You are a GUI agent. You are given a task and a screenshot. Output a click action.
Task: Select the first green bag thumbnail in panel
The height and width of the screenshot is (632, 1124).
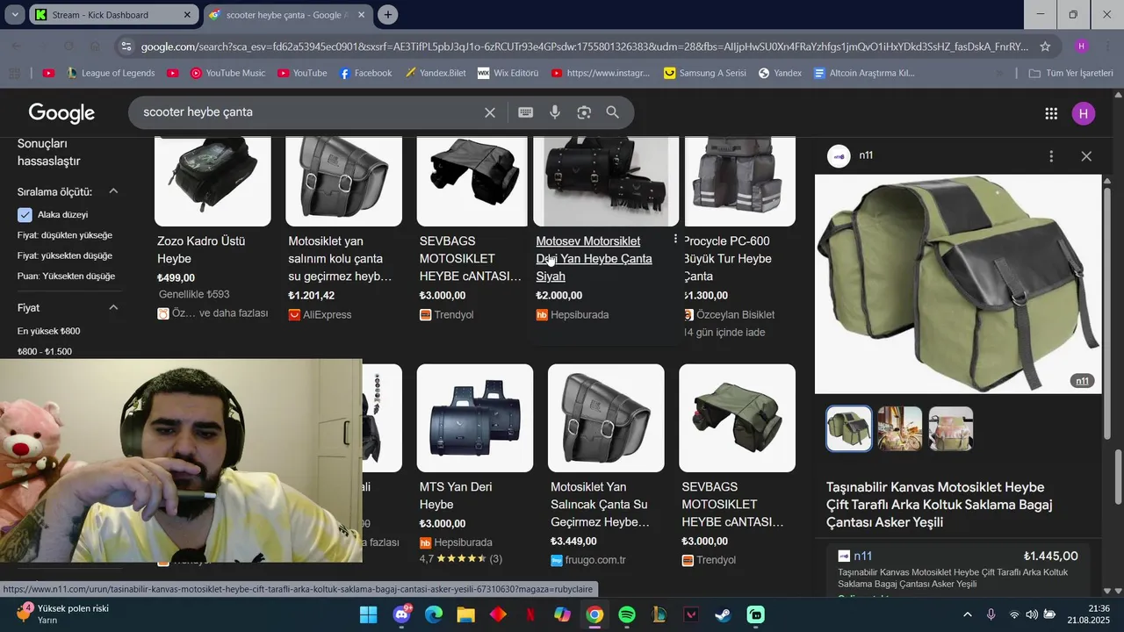click(849, 428)
